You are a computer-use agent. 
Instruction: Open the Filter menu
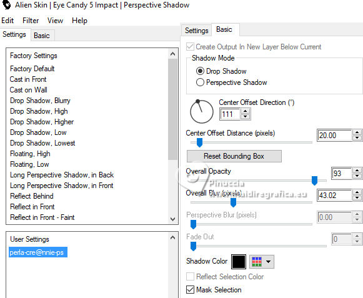click(31, 21)
